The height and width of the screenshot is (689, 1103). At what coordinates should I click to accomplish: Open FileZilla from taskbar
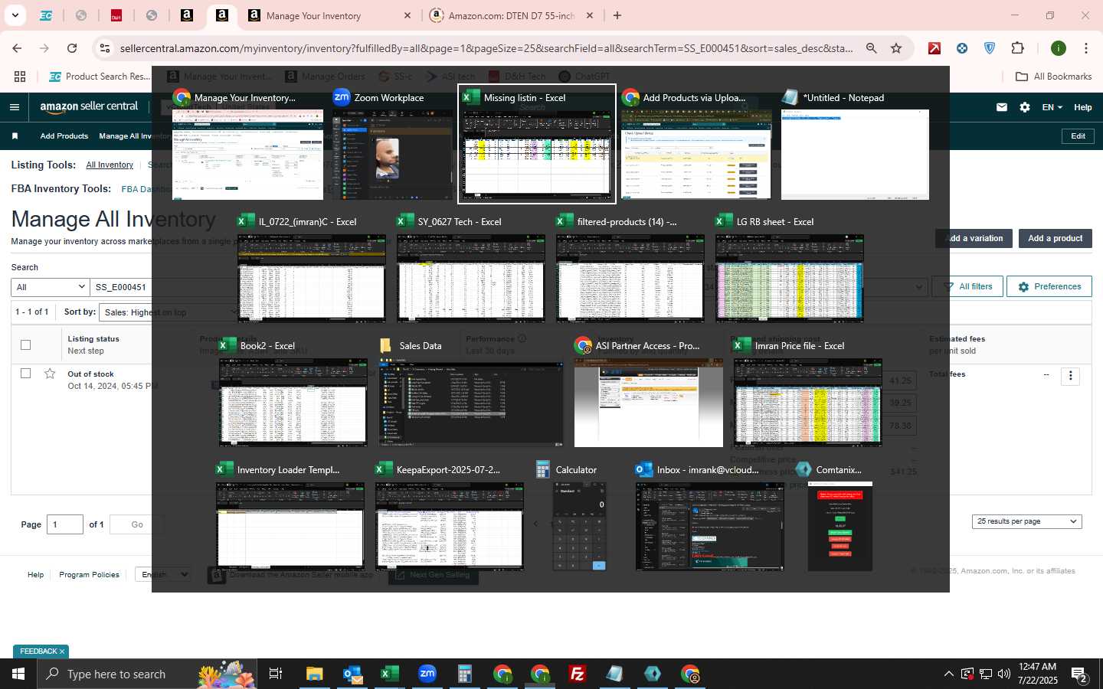(578, 674)
